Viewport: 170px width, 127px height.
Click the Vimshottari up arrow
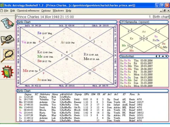click(163, 56)
